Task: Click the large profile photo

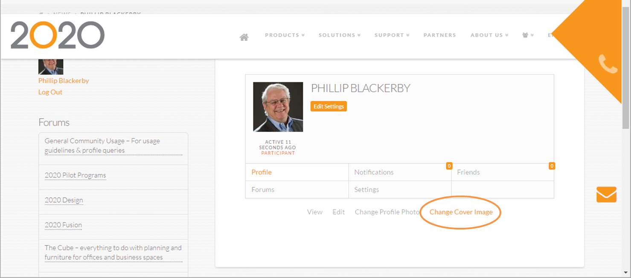Action: [x=278, y=107]
